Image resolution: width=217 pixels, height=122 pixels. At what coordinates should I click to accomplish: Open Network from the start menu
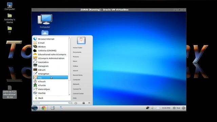(x=76, y=84)
